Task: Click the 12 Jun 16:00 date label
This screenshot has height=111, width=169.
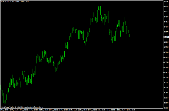Action: click(131, 110)
